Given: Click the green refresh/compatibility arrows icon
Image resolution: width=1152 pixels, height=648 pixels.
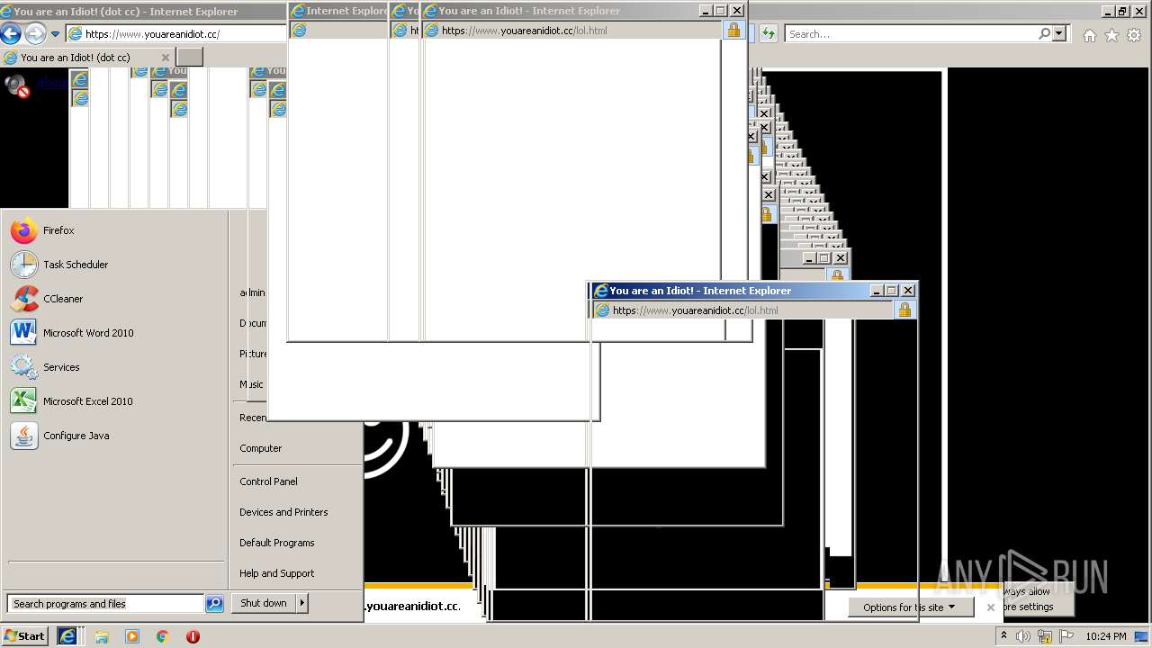Looking at the screenshot, I should click(x=768, y=33).
